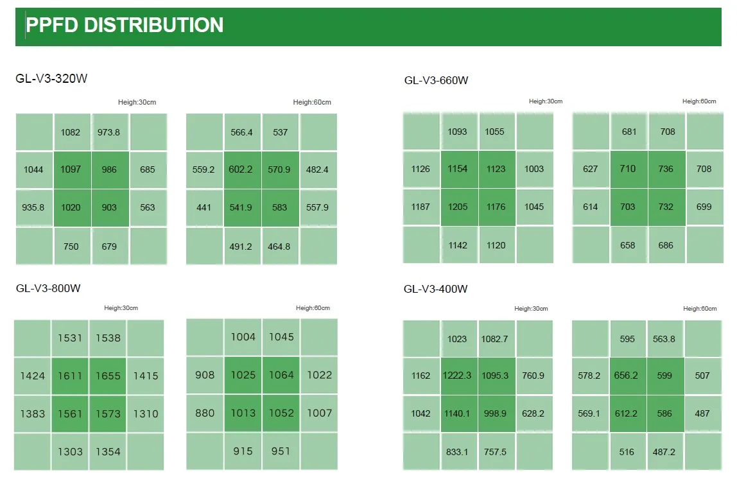Click the GL-V3-400W model heading
This screenshot has width=737, height=484.
(436, 289)
